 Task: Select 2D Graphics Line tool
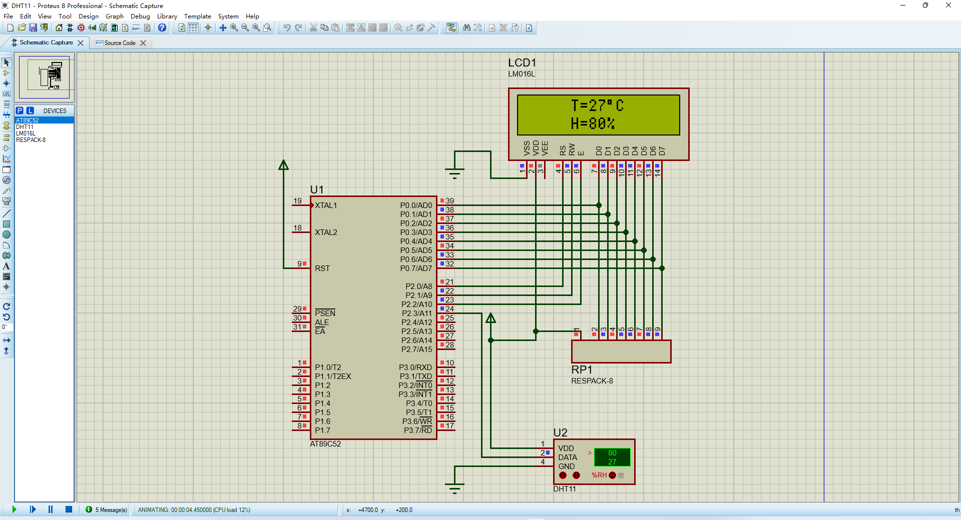[7, 213]
